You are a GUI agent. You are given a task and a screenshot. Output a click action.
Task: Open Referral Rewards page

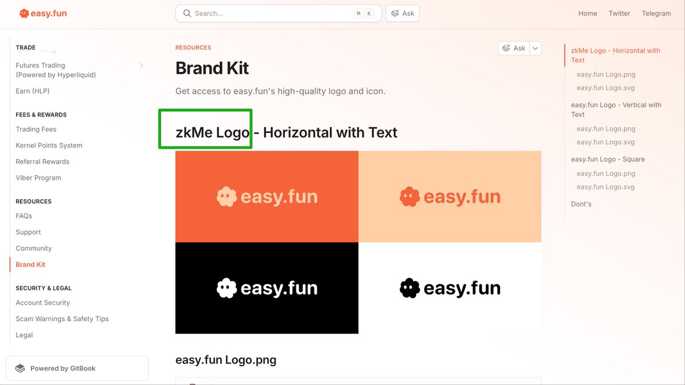click(42, 161)
